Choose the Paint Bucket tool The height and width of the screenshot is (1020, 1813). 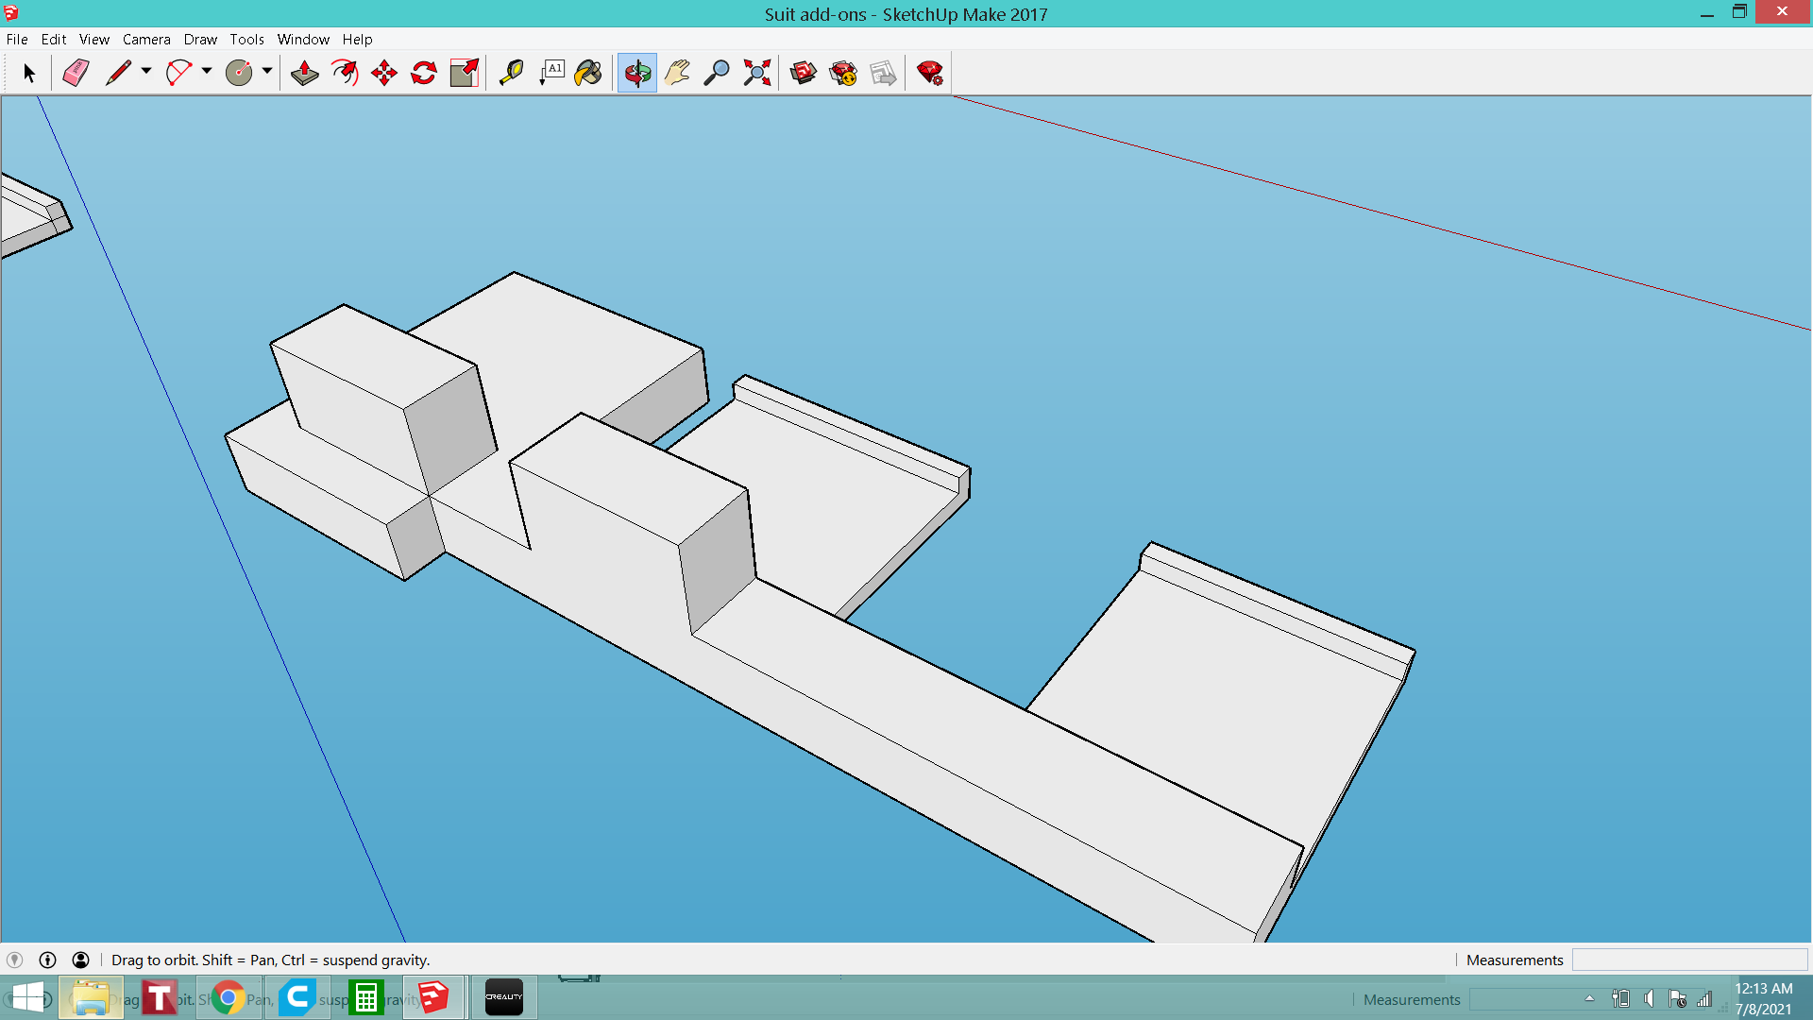(588, 73)
